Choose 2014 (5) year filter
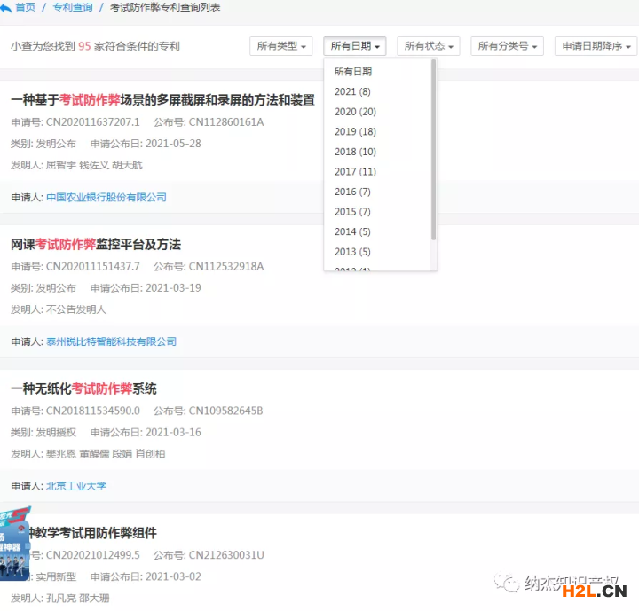This screenshot has width=639, height=611. (x=352, y=231)
